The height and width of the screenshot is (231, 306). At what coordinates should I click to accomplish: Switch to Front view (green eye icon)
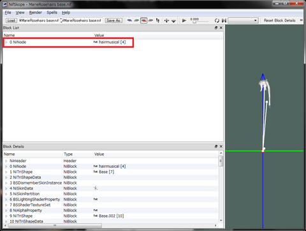pos(136,20)
